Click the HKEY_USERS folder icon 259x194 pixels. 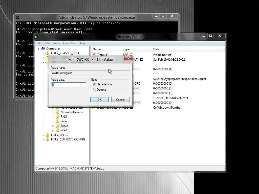(48, 135)
